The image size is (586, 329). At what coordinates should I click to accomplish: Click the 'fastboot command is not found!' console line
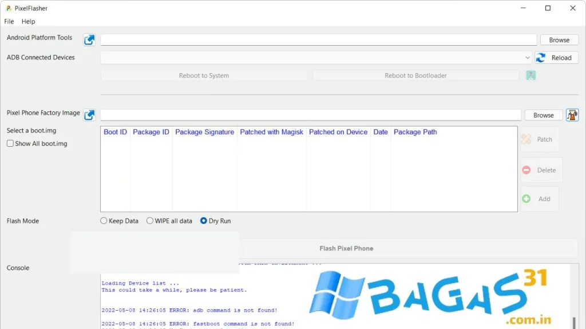[197, 324]
